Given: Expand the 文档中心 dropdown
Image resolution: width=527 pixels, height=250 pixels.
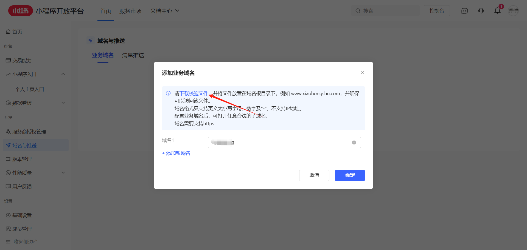Looking at the screenshot, I should [x=165, y=11].
